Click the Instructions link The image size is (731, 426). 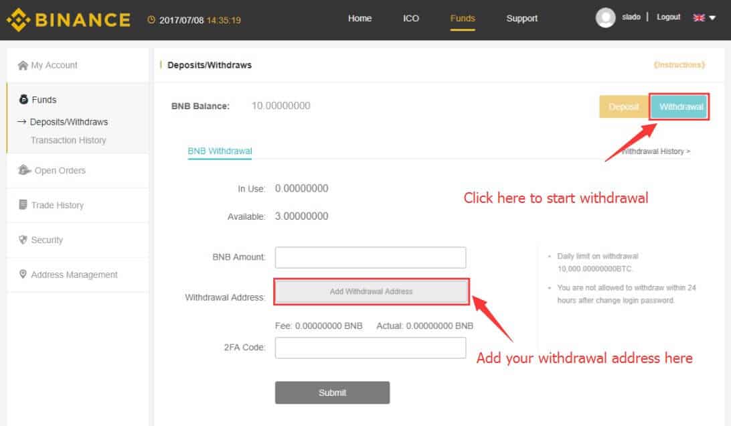click(679, 65)
